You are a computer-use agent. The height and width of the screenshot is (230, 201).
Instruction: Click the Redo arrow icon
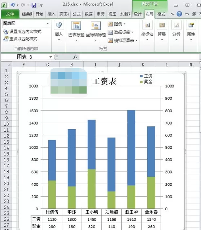point(23,5)
